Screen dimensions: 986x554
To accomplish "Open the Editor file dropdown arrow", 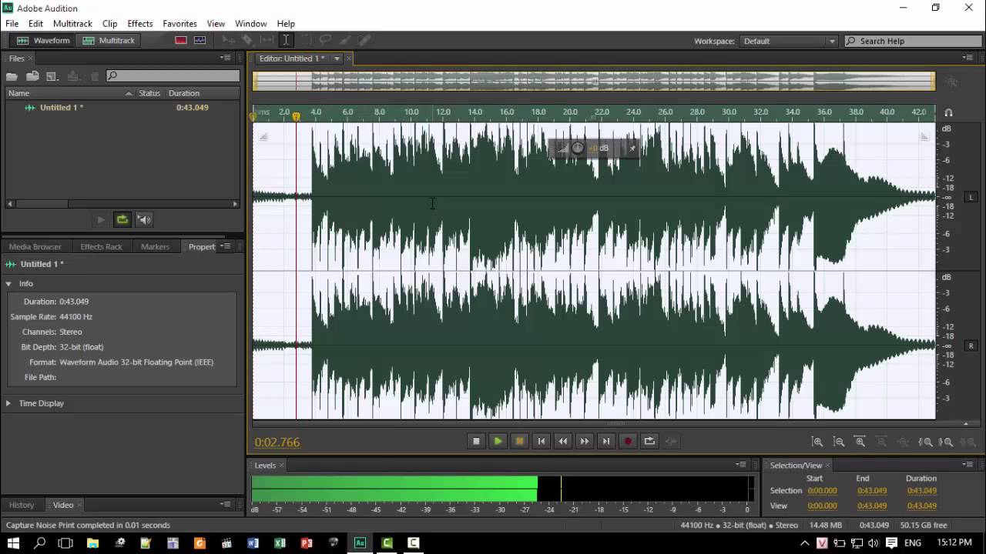I will coord(337,58).
